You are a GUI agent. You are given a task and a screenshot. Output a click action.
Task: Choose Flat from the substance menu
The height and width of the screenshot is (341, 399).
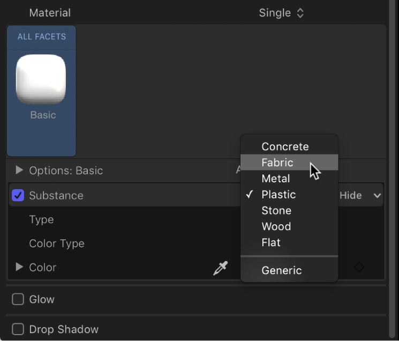(271, 242)
